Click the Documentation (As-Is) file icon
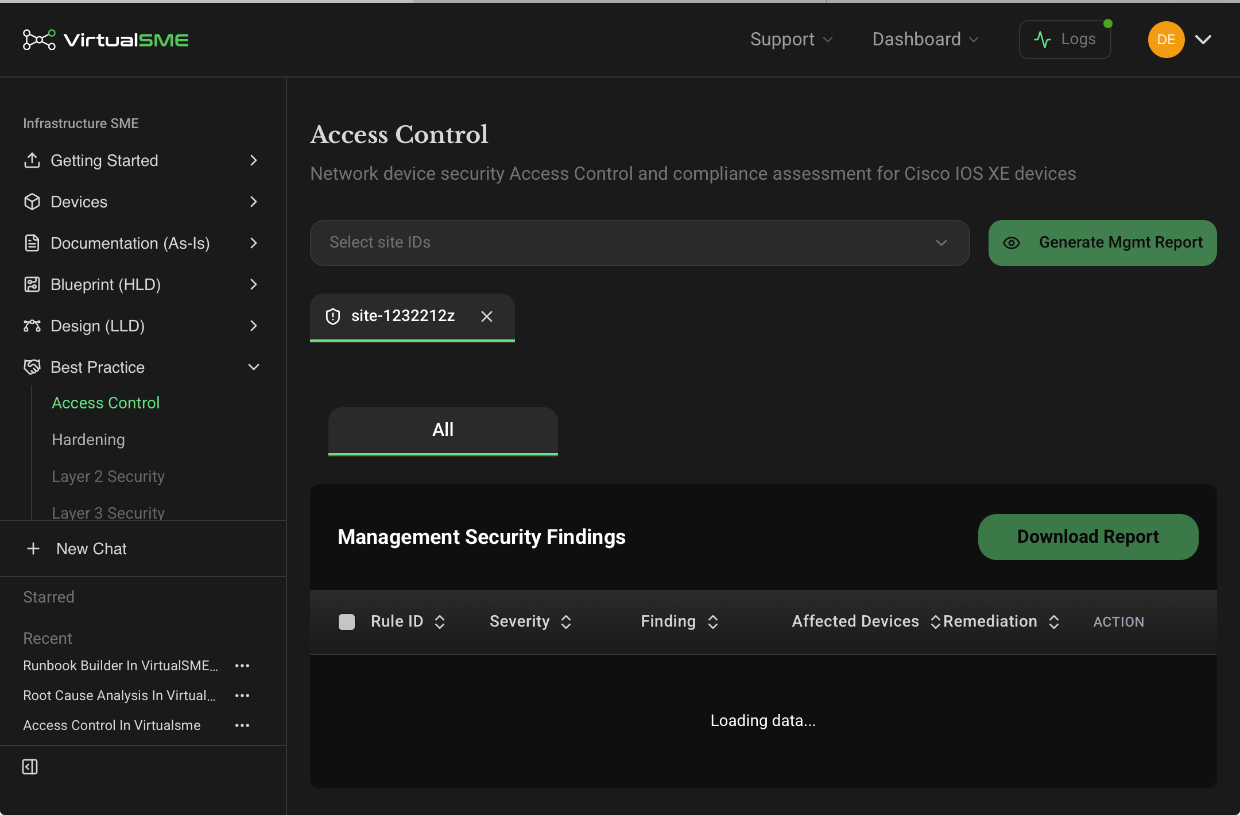This screenshot has height=815, width=1240. click(32, 243)
